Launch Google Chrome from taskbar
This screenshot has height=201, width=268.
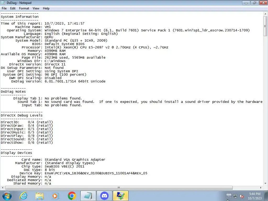point(72,196)
